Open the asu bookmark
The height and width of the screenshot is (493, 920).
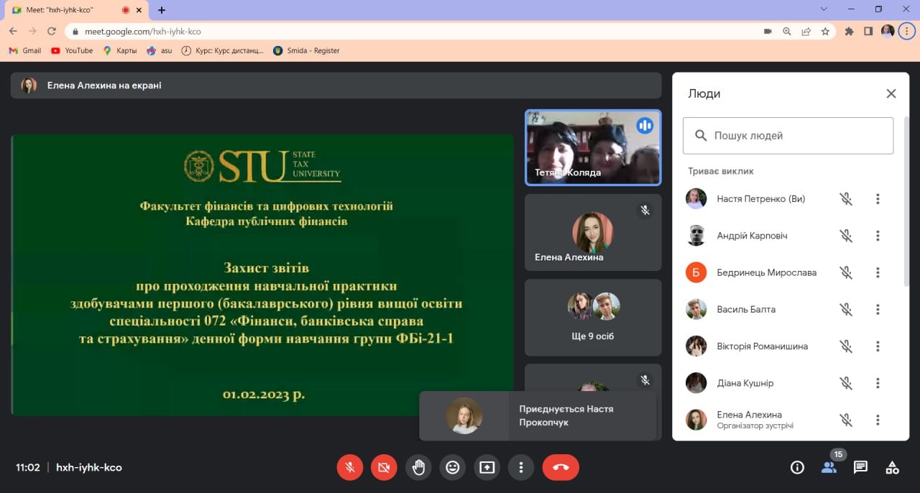click(x=160, y=51)
